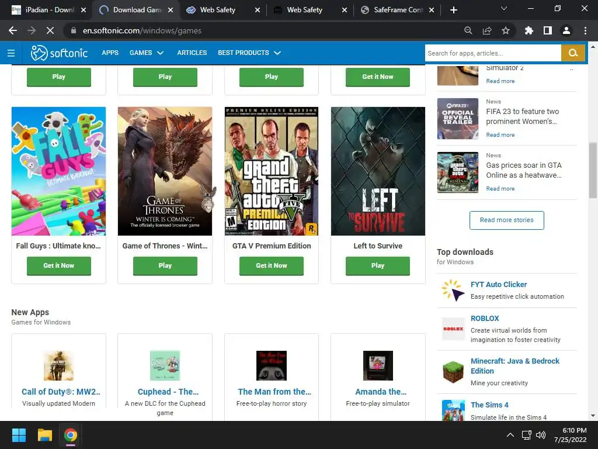Click Play for Left to Survive
This screenshot has width=598, height=449.
click(x=378, y=266)
